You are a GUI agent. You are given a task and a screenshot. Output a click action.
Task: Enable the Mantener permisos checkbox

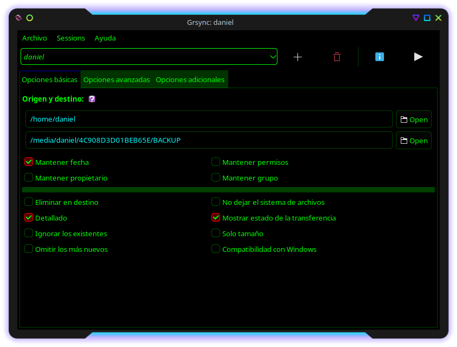216,162
